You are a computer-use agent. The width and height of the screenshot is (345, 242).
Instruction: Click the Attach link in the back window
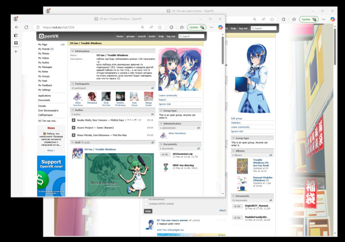click(x=223, y=211)
